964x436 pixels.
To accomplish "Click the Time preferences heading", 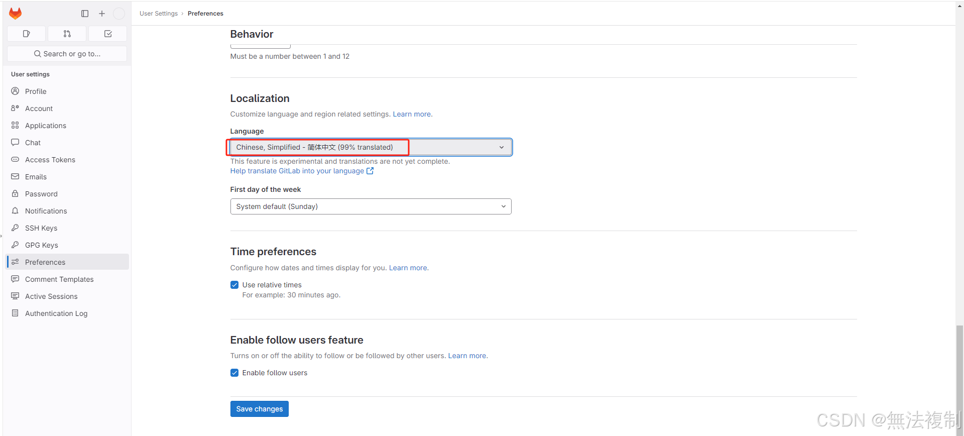I will (x=273, y=252).
